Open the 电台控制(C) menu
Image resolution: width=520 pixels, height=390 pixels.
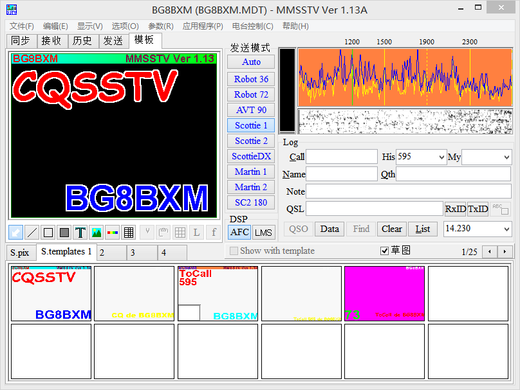(252, 26)
